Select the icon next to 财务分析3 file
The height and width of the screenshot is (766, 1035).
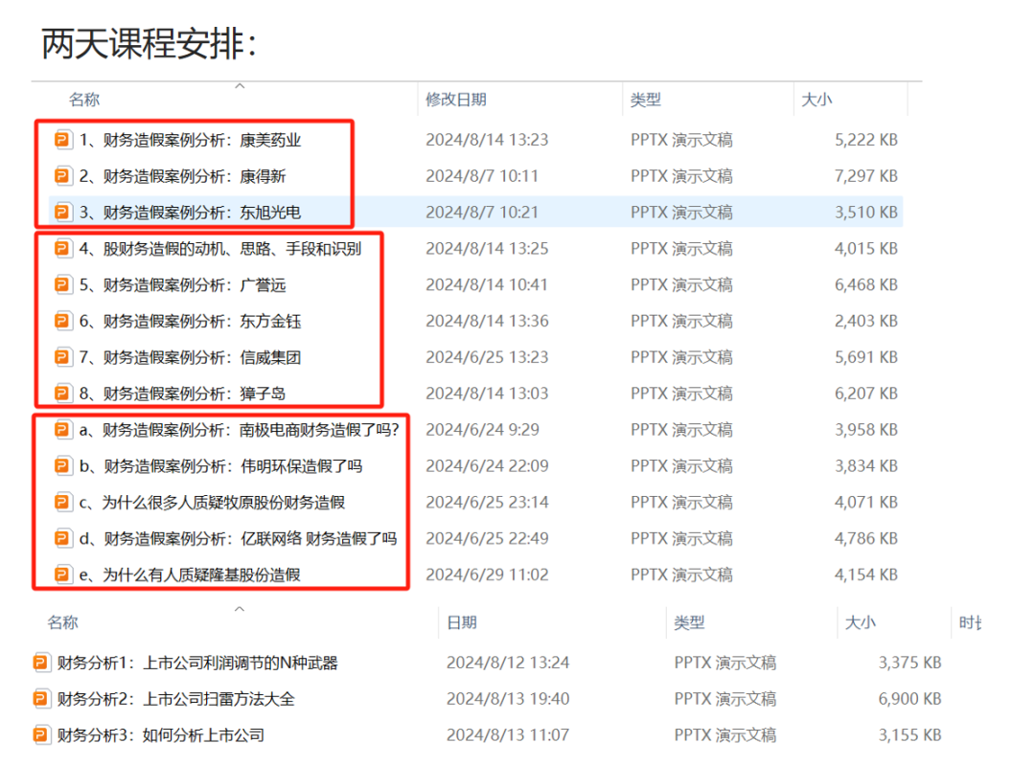click(41, 735)
